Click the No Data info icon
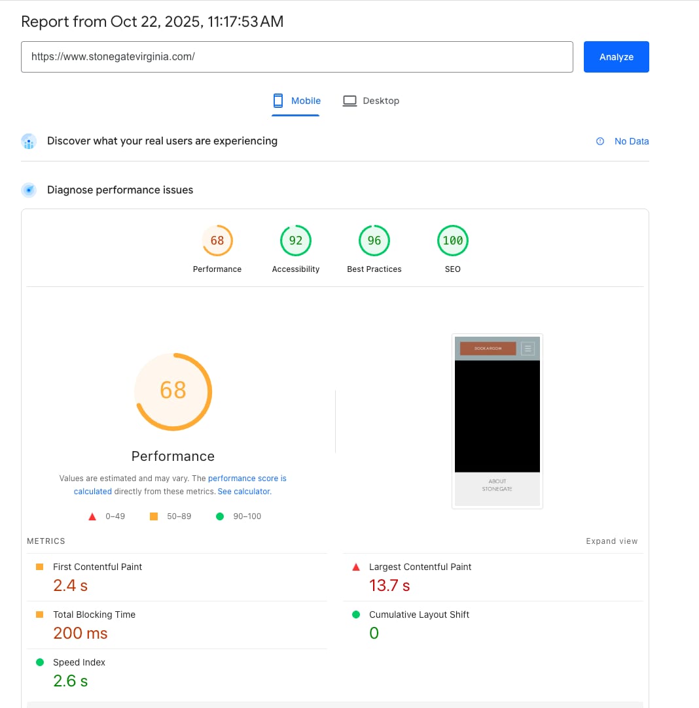This screenshot has height=708, width=699. pyautogui.click(x=600, y=141)
